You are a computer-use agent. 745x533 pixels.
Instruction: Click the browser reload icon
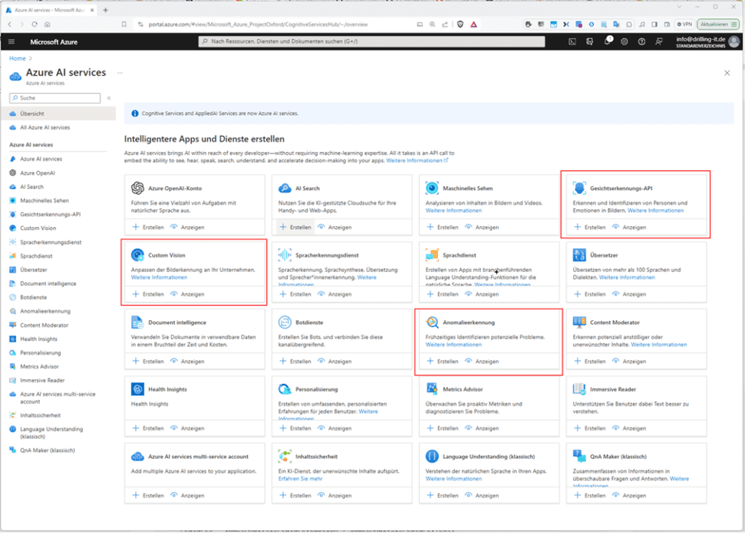pyautogui.click(x=34, y=24)
